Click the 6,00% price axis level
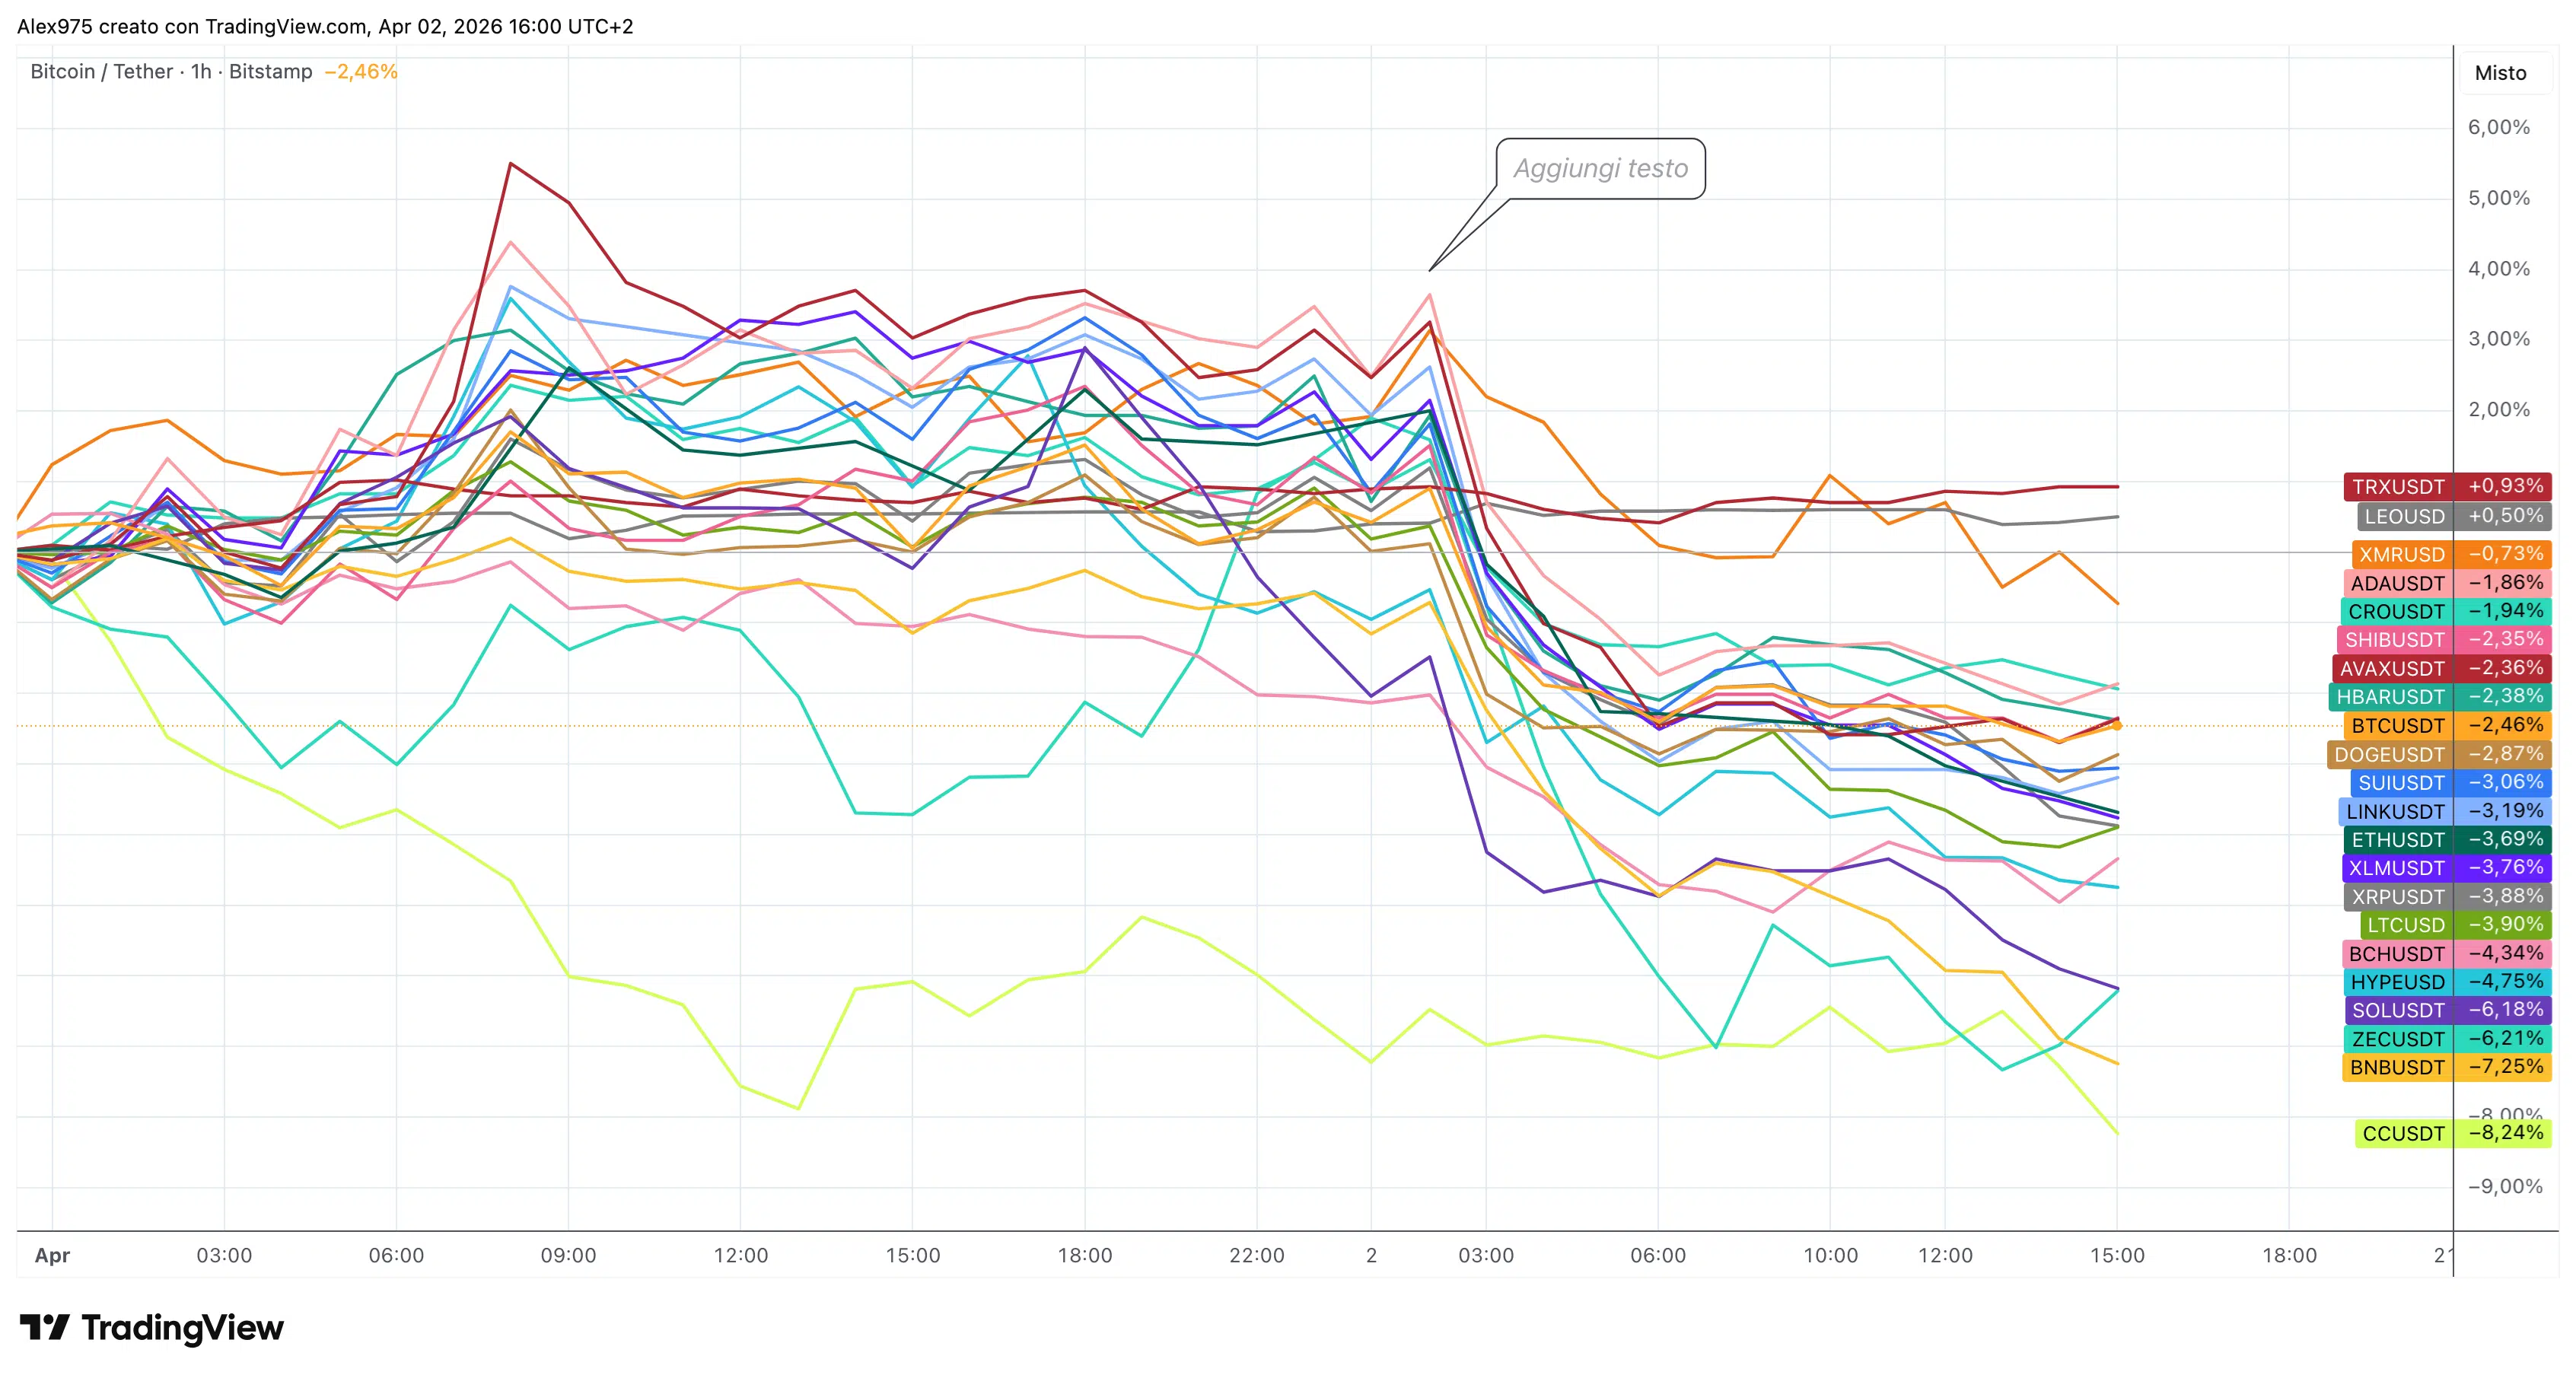Screen dimensions: 2576x1378 coord(2498,128)
